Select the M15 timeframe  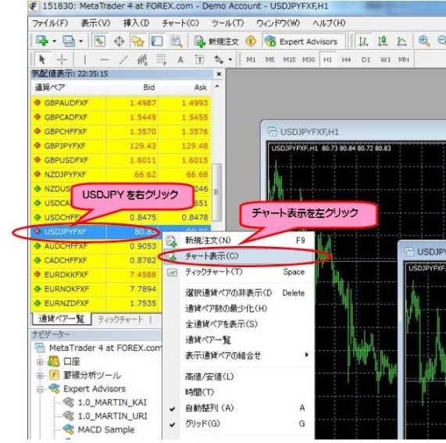tap(289, 59)
